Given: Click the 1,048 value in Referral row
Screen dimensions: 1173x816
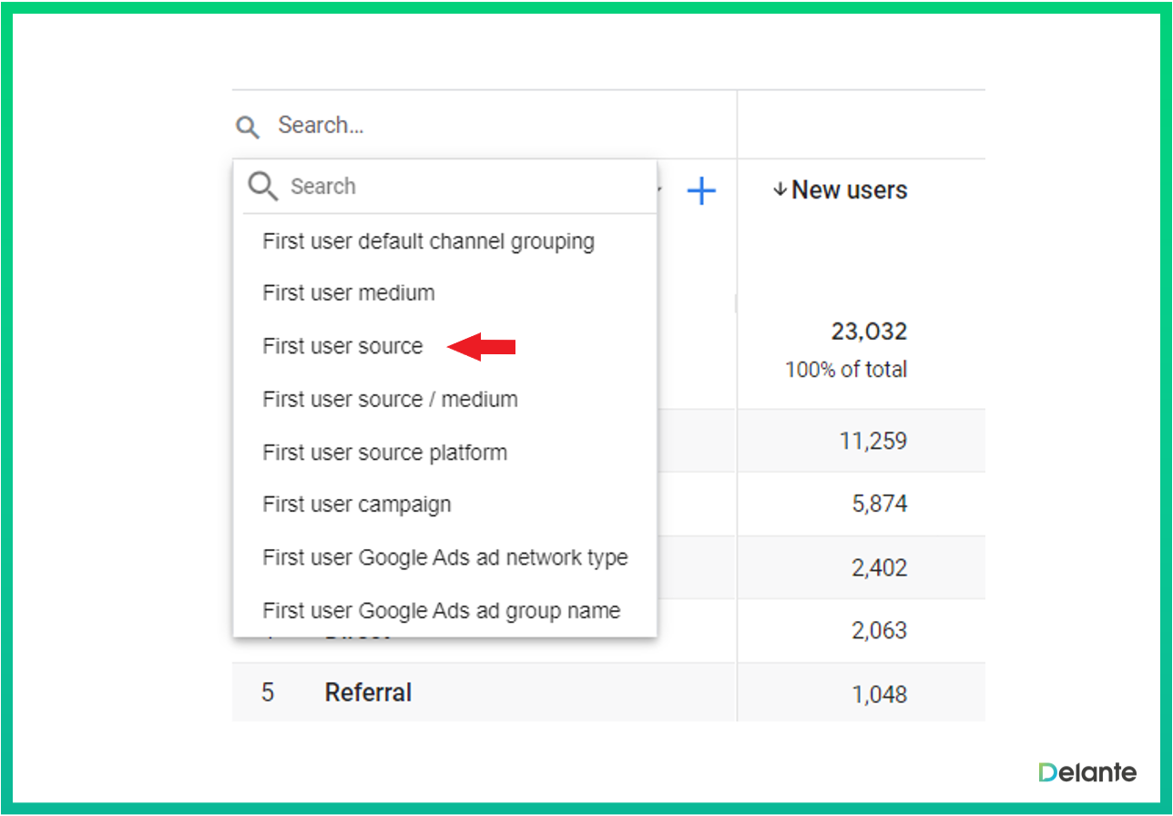Looking at the screenshot, I should [879, 694].
